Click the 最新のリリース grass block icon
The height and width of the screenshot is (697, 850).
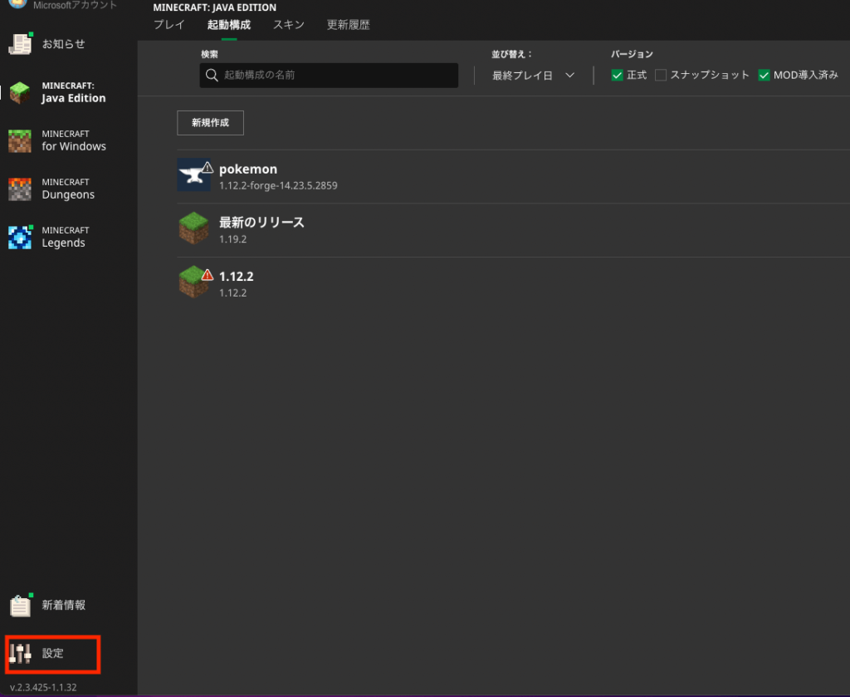193,228
